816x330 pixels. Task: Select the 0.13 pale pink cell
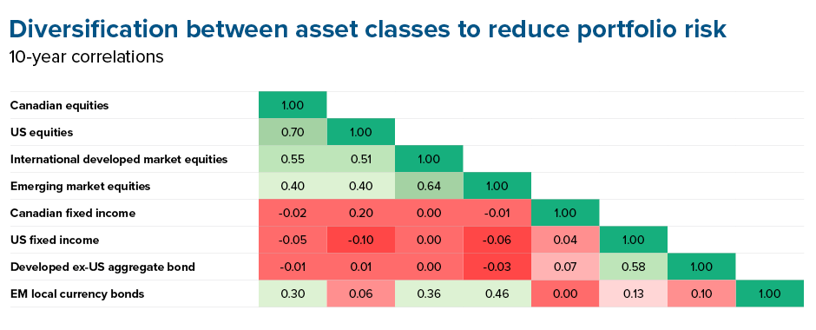tap(634, 294)
